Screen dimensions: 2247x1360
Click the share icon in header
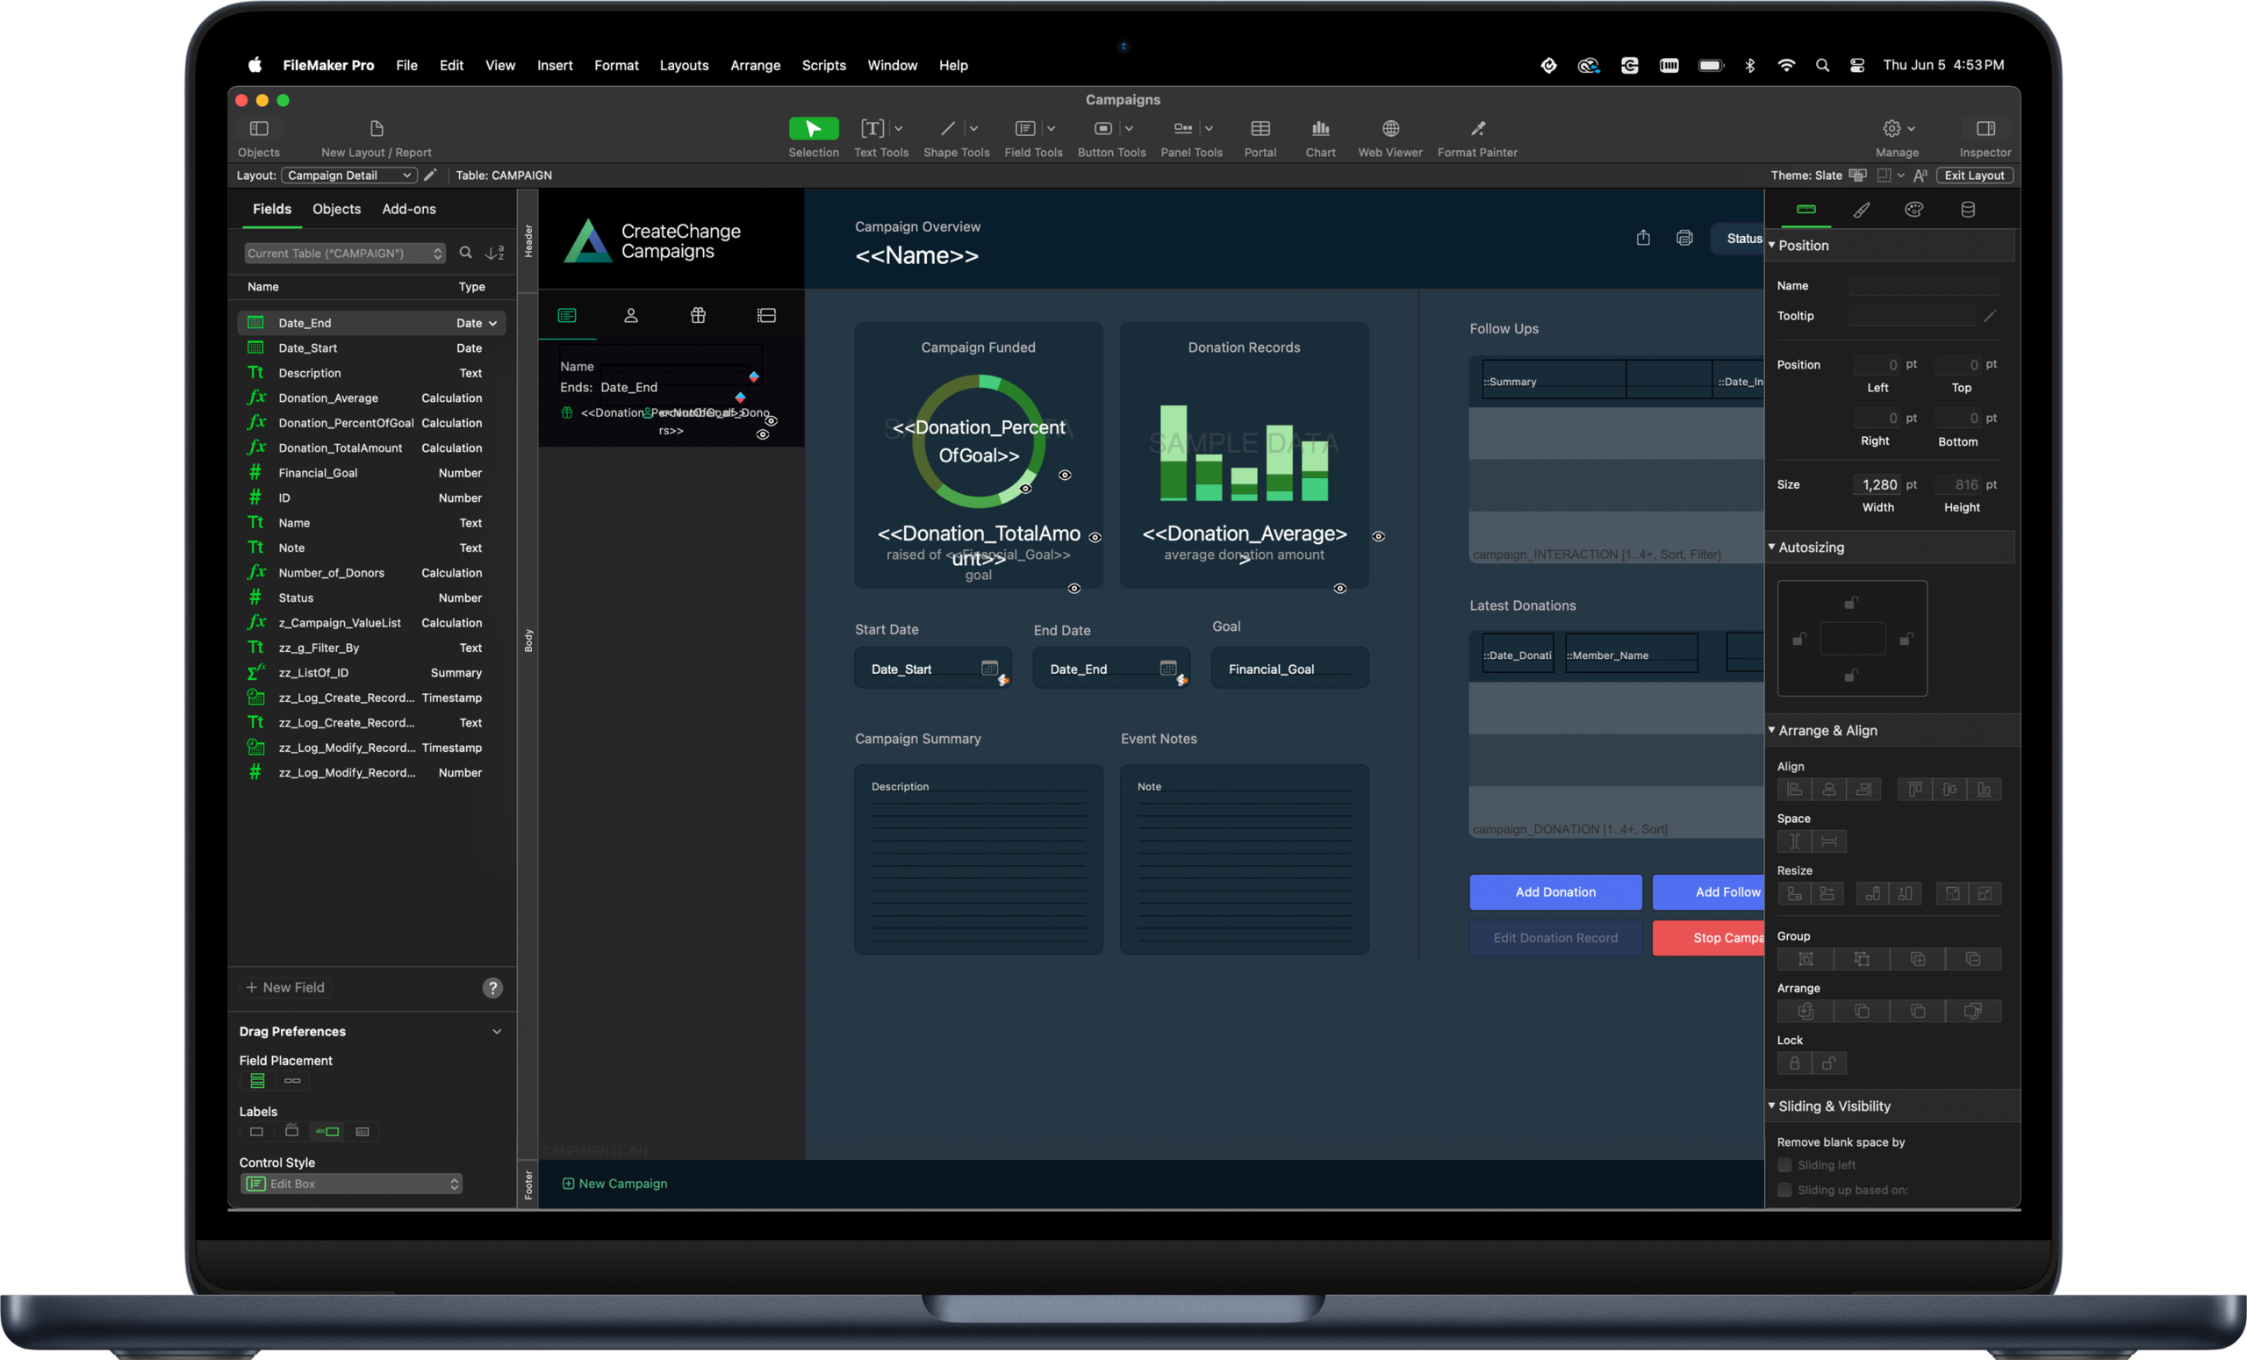pyautogui.click(x=1642, y=238)
